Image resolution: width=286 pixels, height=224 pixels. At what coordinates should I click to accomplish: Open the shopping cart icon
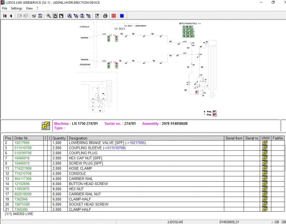[x=34, y=16]
